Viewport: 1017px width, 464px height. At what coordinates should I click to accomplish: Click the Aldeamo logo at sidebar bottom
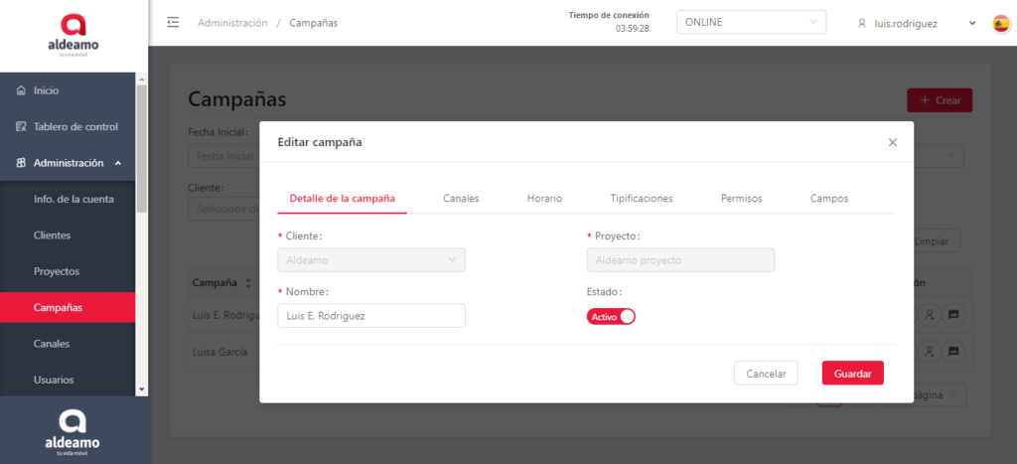[x=73, y=430]
